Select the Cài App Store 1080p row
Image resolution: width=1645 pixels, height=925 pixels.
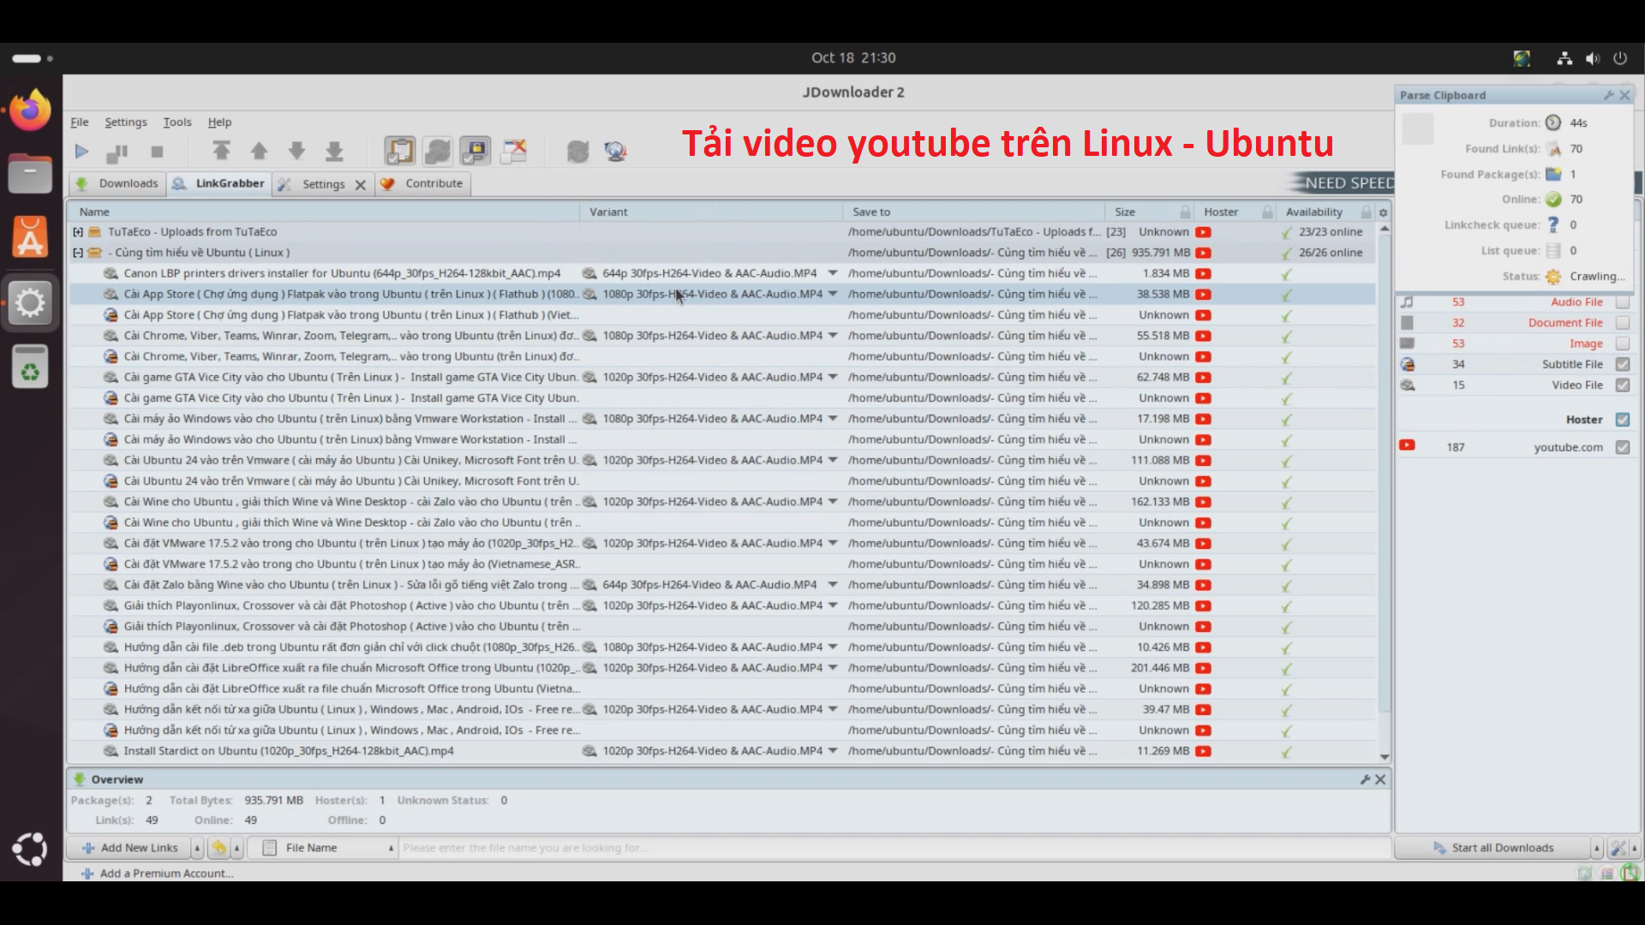[x=721, y=294]
